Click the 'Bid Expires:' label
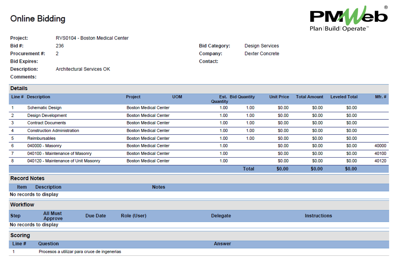Screen dimensions: 398x263 coord(24,61)
